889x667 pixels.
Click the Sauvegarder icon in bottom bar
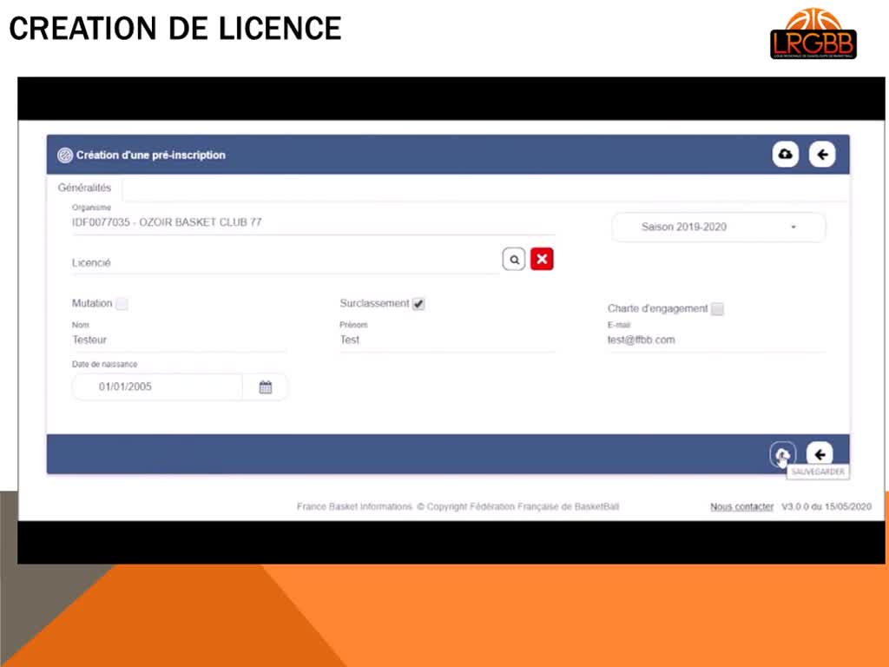[x=782, y=454]
